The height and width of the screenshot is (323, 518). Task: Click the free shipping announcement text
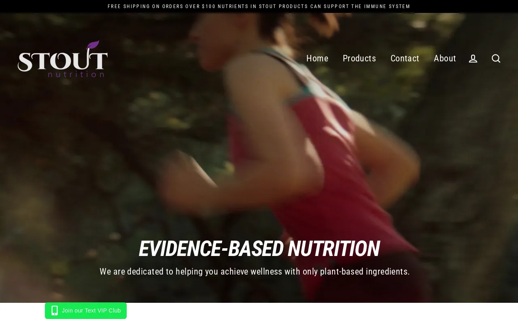(x=162, y=6)
